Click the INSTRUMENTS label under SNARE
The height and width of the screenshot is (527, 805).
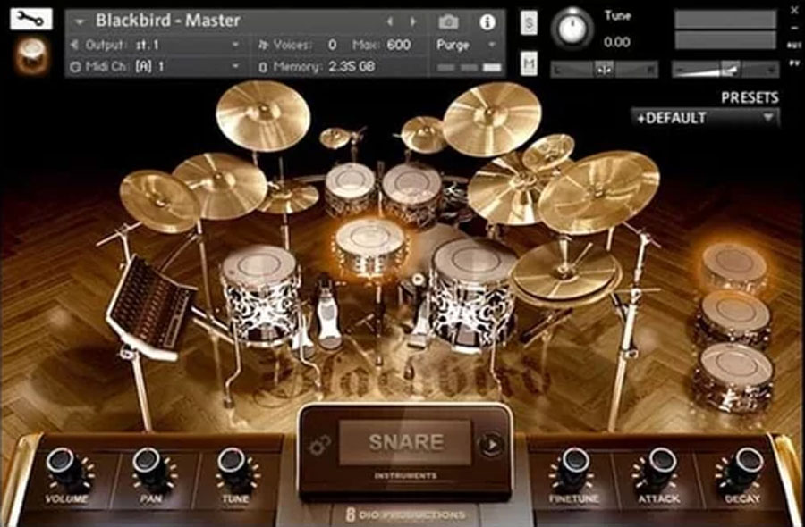point(405,476)
